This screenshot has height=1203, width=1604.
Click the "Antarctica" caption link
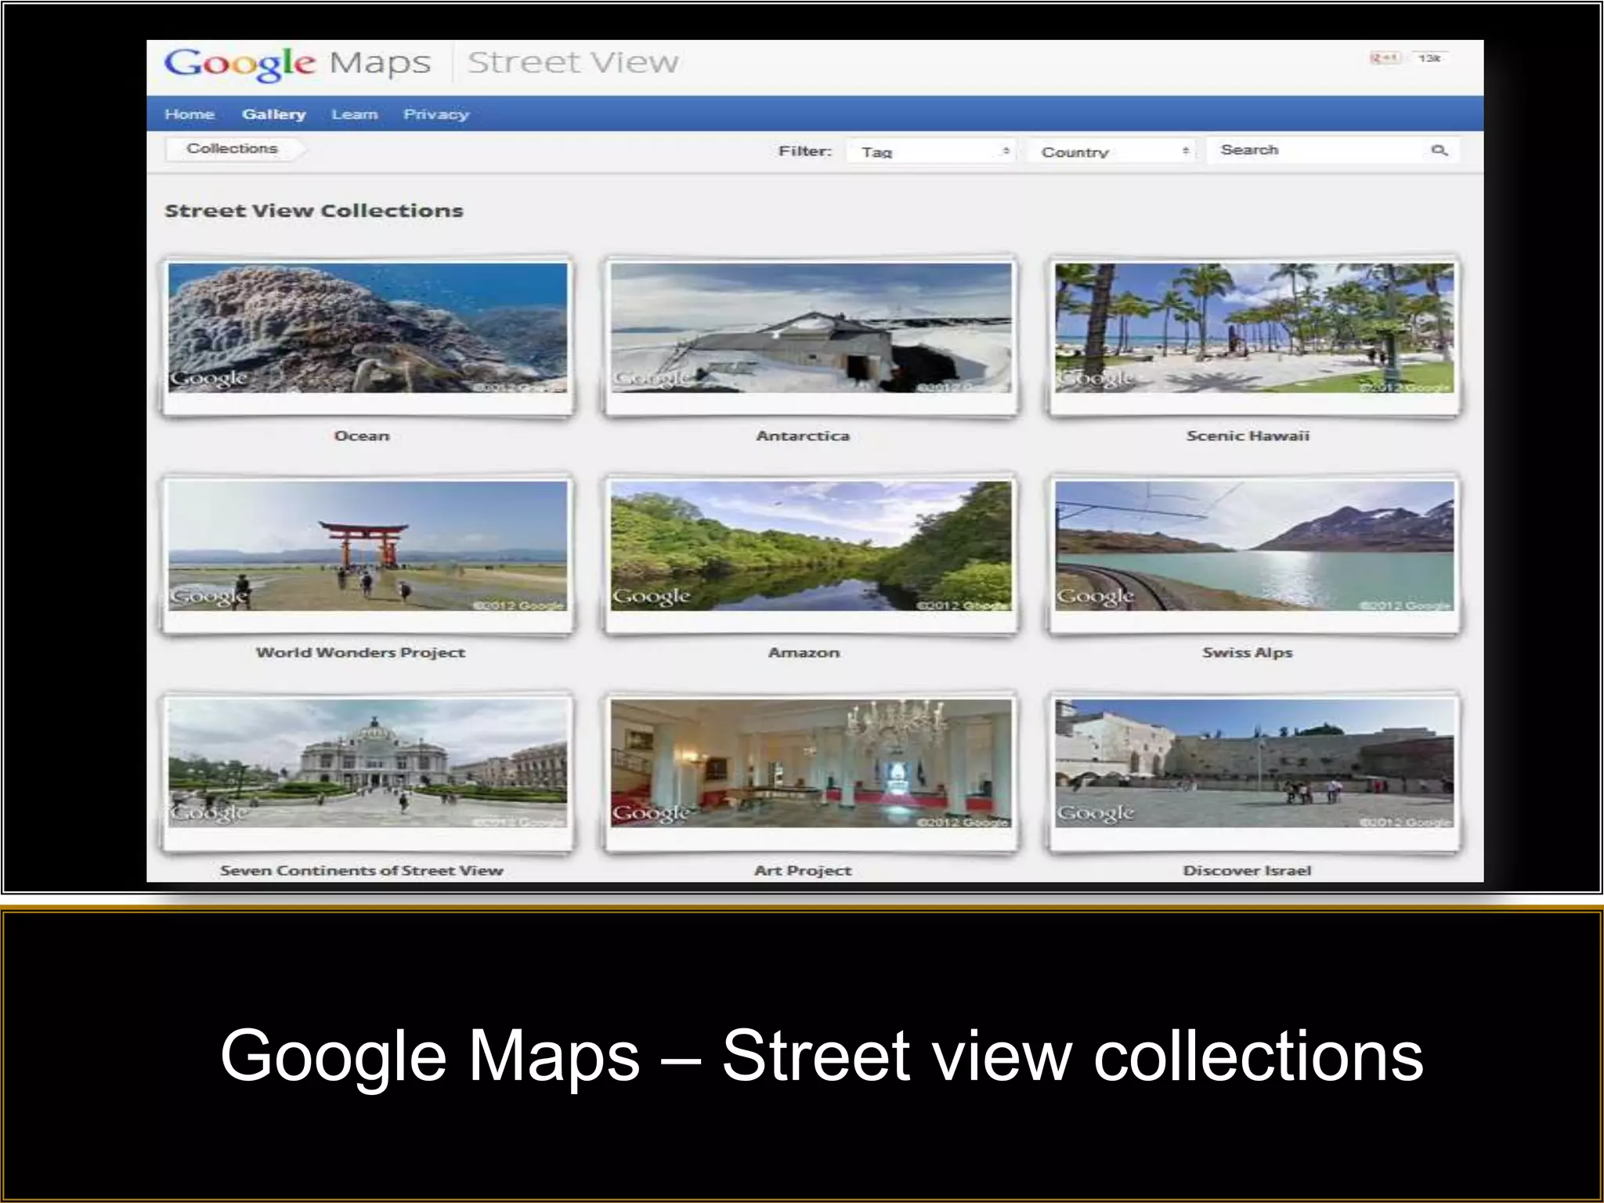point(803,436)
